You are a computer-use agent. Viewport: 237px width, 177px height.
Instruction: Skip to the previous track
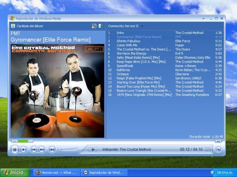(34, 149)
